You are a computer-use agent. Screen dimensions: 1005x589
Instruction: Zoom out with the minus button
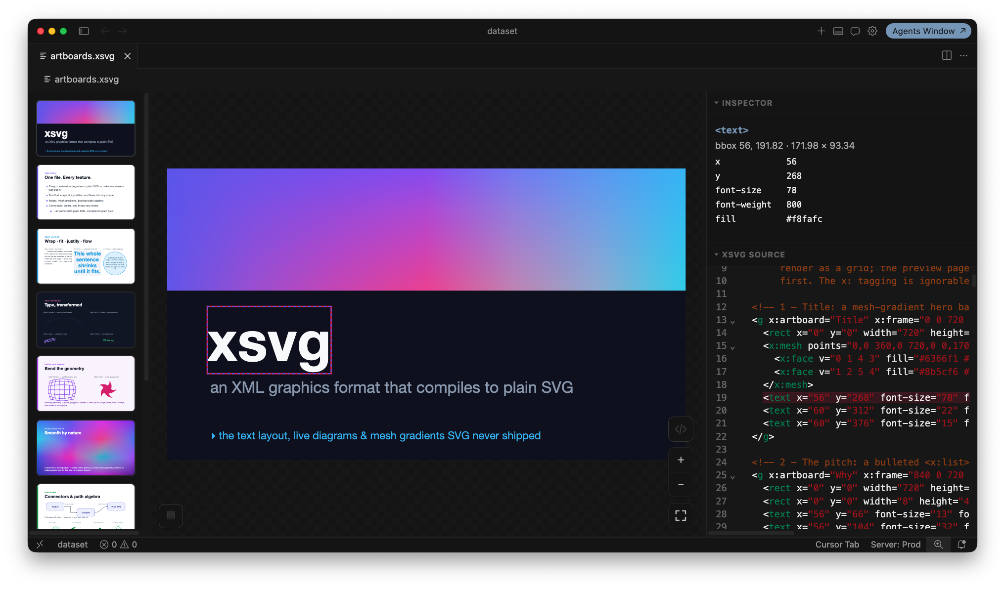[681, 485]
